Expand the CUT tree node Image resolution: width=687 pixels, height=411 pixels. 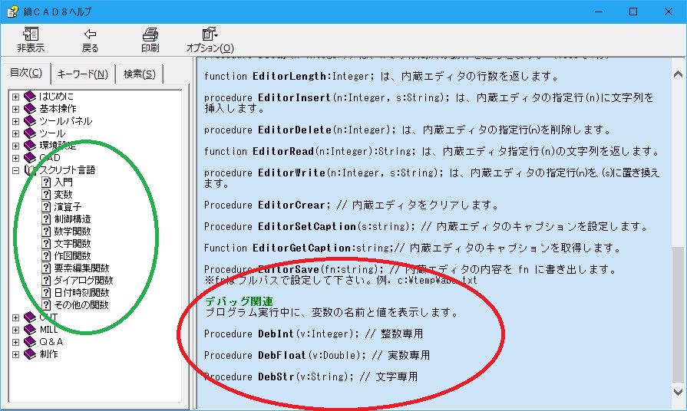pyautogui.click(x=16, y=317)
